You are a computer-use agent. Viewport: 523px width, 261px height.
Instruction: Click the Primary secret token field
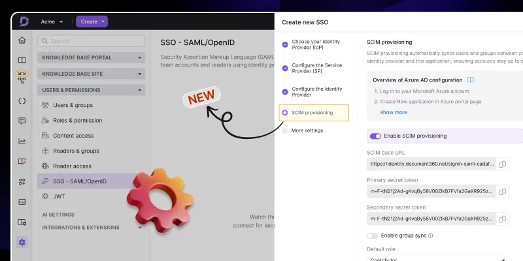pyautogui.click(x=431, y=191)
